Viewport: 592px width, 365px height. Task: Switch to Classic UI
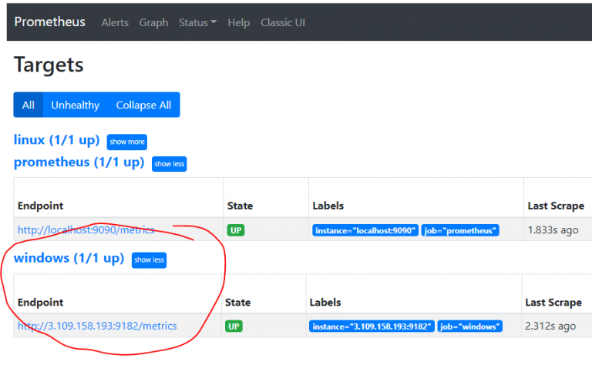(x=283, y=22)
